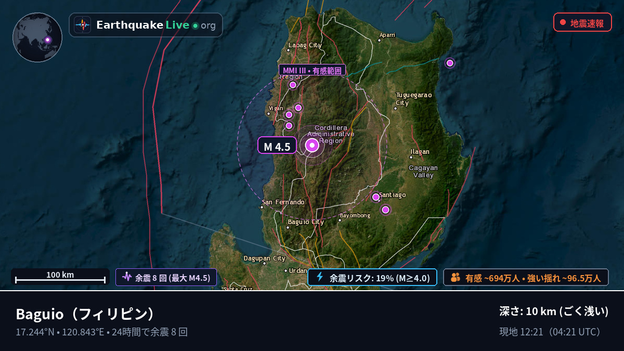Screen dimensions: 624x351
Task: Click the red 地震速報 alert button
Action: 582,22
